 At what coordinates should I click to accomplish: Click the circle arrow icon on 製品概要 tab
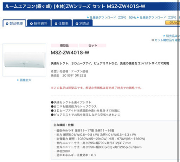pyautogui.click(x=7, y=24)
